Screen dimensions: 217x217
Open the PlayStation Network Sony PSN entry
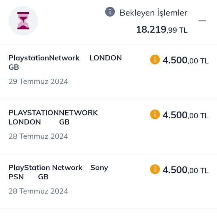(x=58, y=172)
